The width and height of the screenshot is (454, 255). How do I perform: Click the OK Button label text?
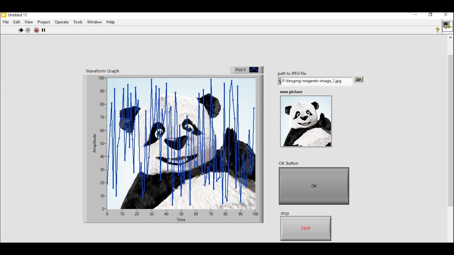click(x=289, y=163)
